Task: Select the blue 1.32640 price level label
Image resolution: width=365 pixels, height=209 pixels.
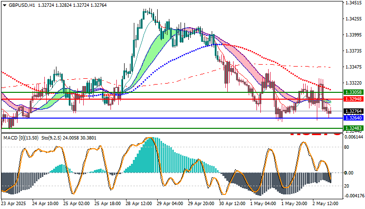Action: 353,118
